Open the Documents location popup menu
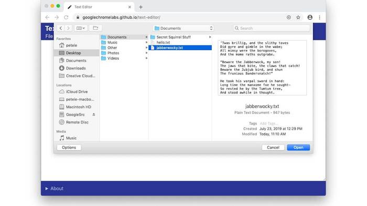Image resolution: width=367 pixels, height=206 pixels. point(183,28)
